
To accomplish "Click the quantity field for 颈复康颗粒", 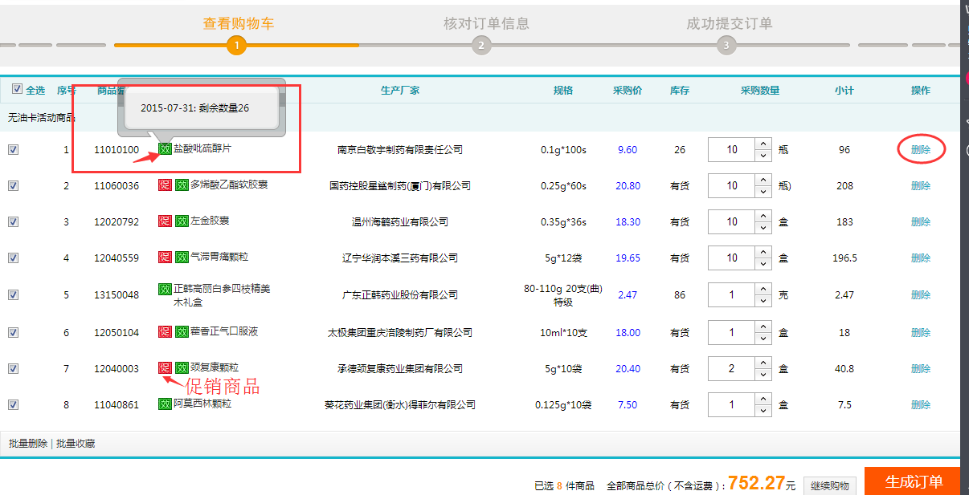I will (732, 368).
